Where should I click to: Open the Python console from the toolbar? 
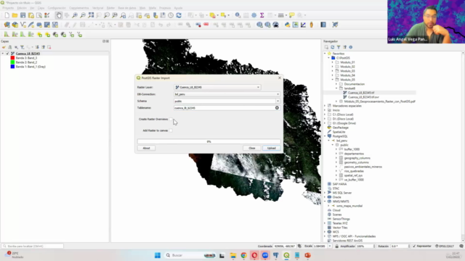click(x=288, y=25)
